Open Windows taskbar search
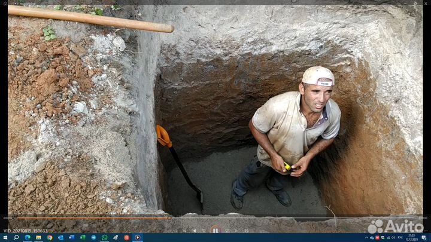Screen dimensions: 431x242 coord(16,238)
